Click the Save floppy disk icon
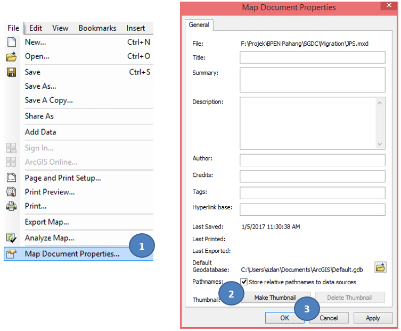This screenshot has width=401, height=331. 11,72
